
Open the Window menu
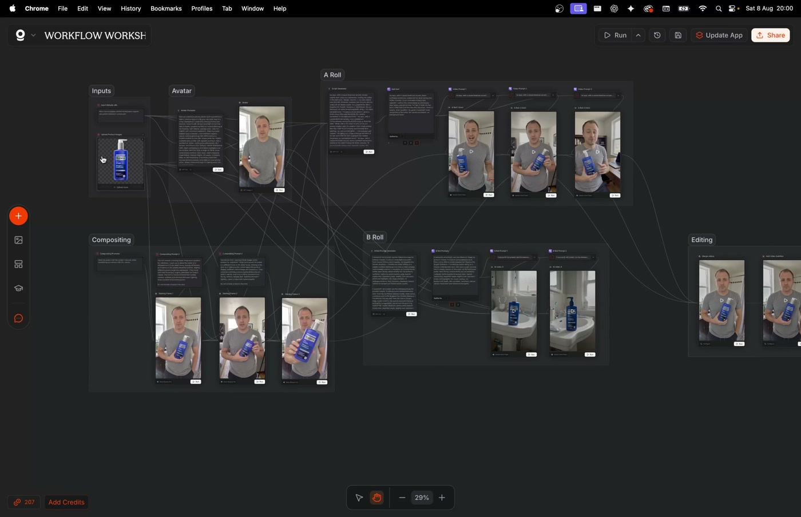tap(252, 9)
